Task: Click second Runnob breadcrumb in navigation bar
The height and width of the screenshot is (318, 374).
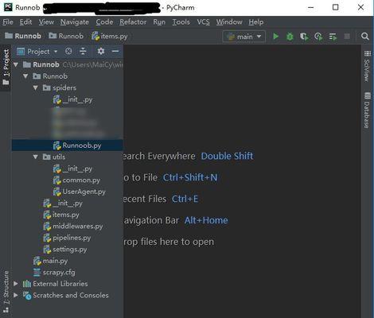Action: (x=66, y=36)
